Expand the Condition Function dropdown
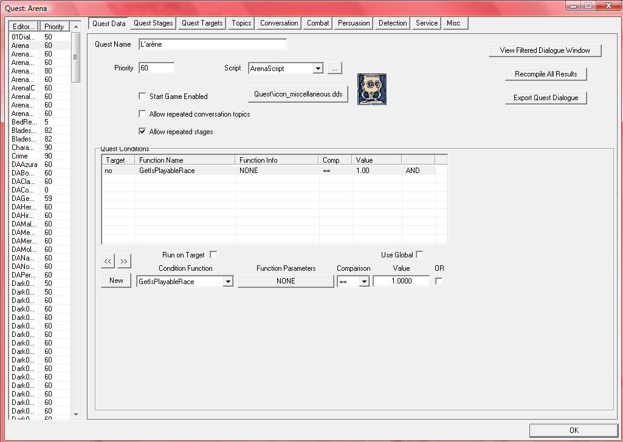The width and height of the screenshot is (623, 442). 228,281
